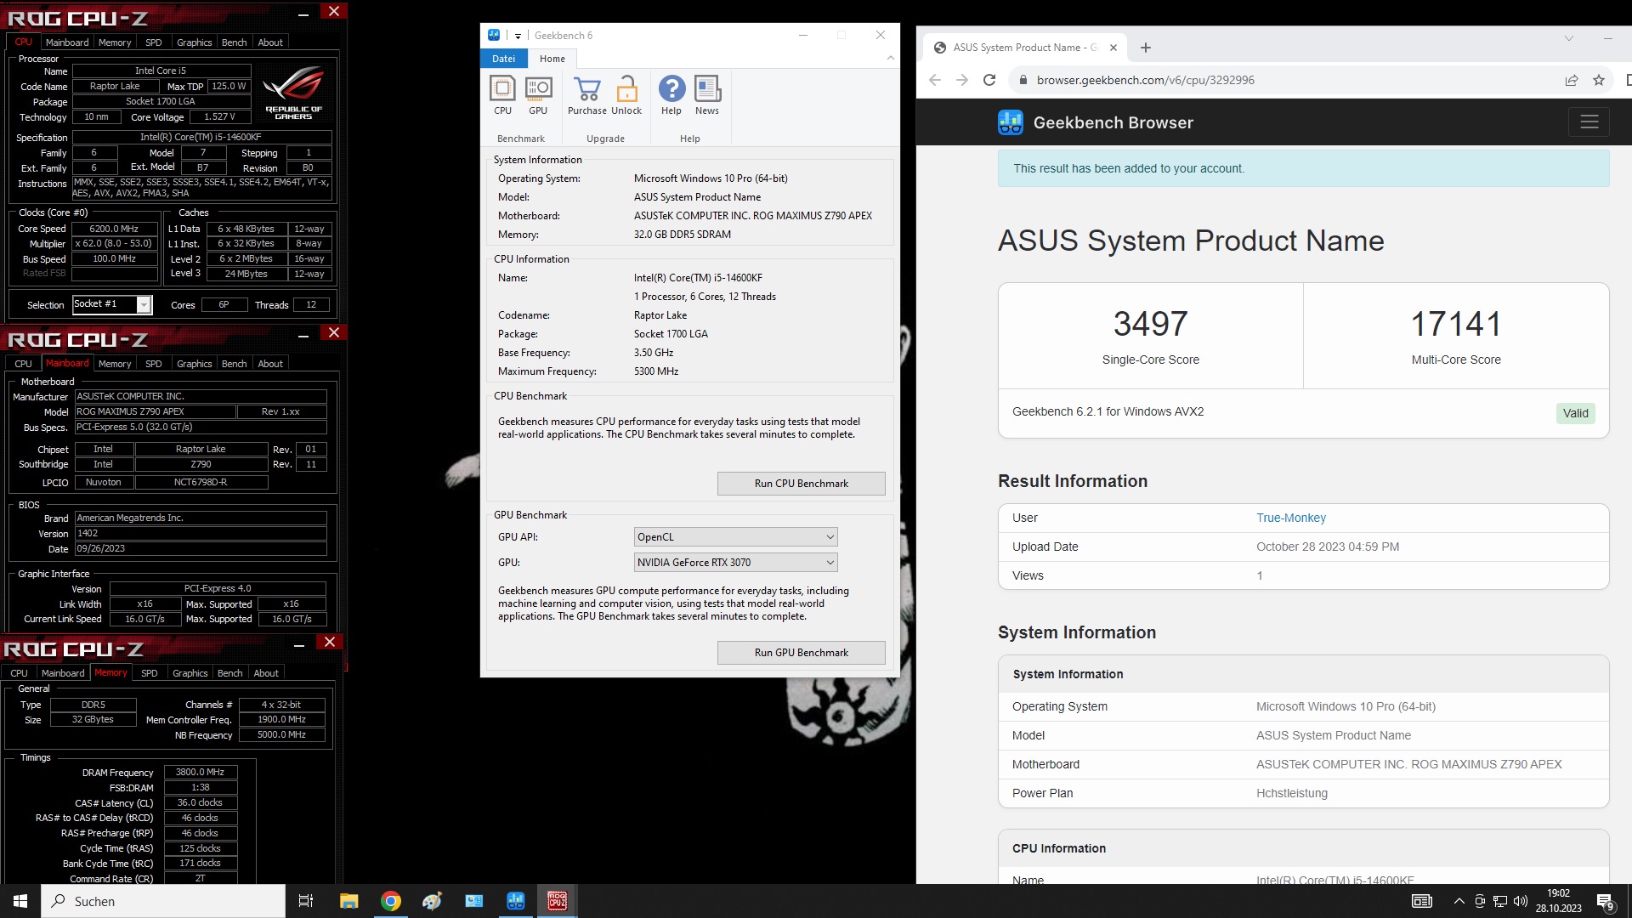Open the GPU API dropdown showing OpenCL
Image resolution: width=1632 pixels, height=918 pixels.
(736, 537)
